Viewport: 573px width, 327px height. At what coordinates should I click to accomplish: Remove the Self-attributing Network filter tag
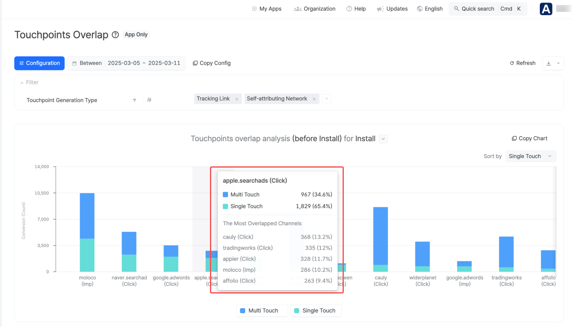coord(314,99)
